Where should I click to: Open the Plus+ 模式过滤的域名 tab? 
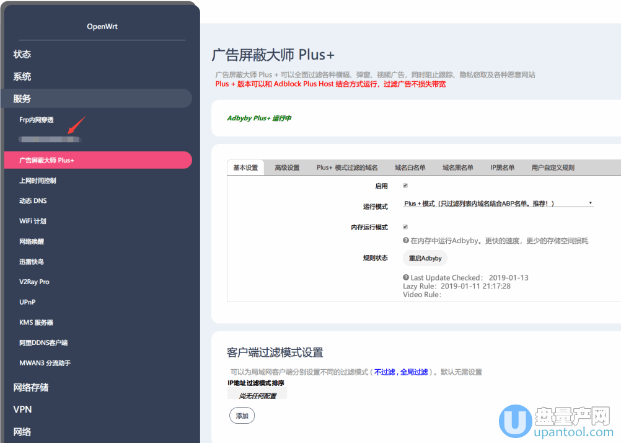click(347, 168)
